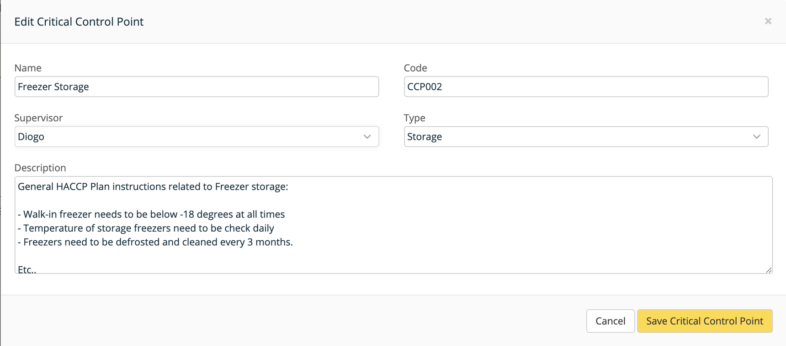Click the Description field label

[x=40, y=168]
